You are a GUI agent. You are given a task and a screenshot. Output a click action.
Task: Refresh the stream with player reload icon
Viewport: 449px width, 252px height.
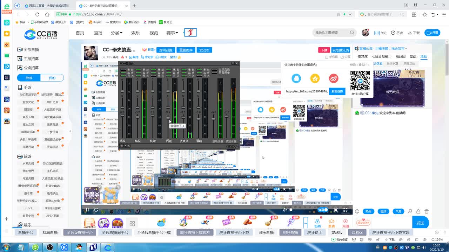[x=96, y=210]
